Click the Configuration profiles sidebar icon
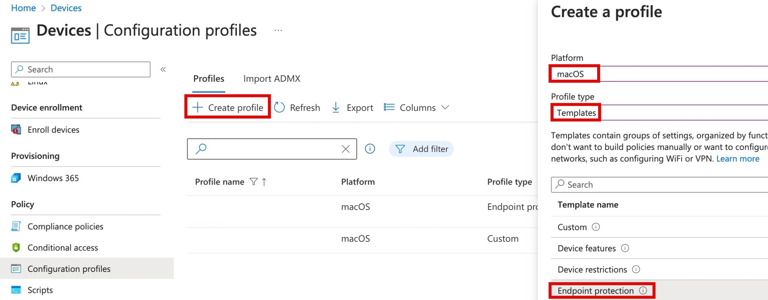Screen dimensions: 768x300 tap(16, 269)
